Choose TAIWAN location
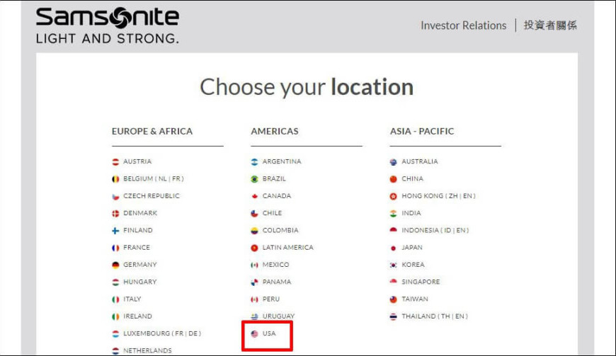This screenshot has height=356, width=616. (x=415, y=299)
